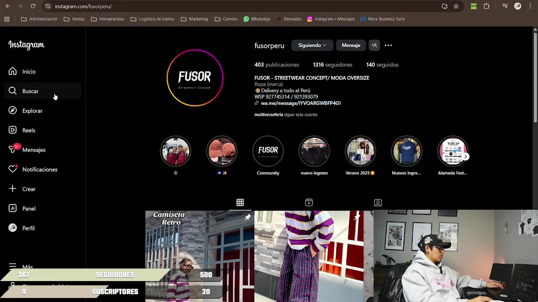This screenshot has height=302, width=538.
Task: Open the three-dots profile options
Action: point(388,45)
